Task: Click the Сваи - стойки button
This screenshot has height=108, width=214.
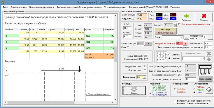Action: coord(205,79)
